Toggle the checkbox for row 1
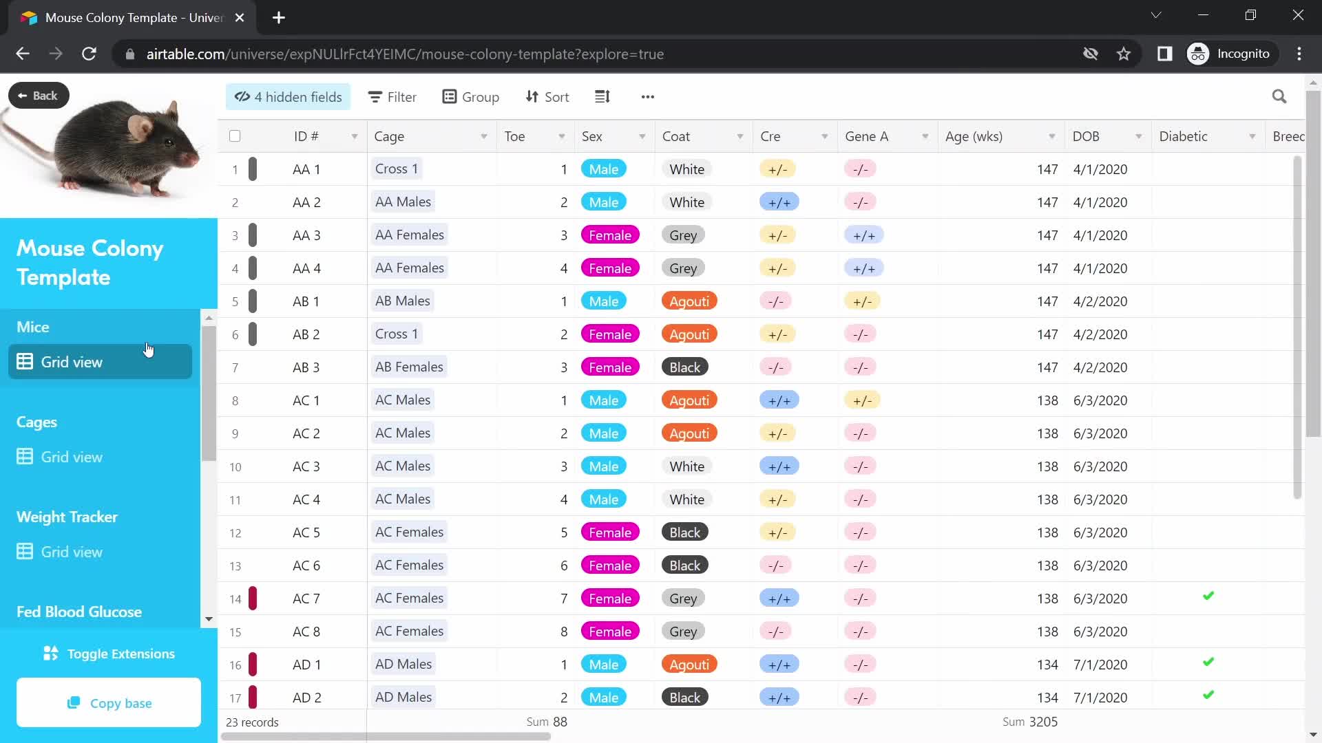Screen dimensions: 1322x743 tap(234, 169)
